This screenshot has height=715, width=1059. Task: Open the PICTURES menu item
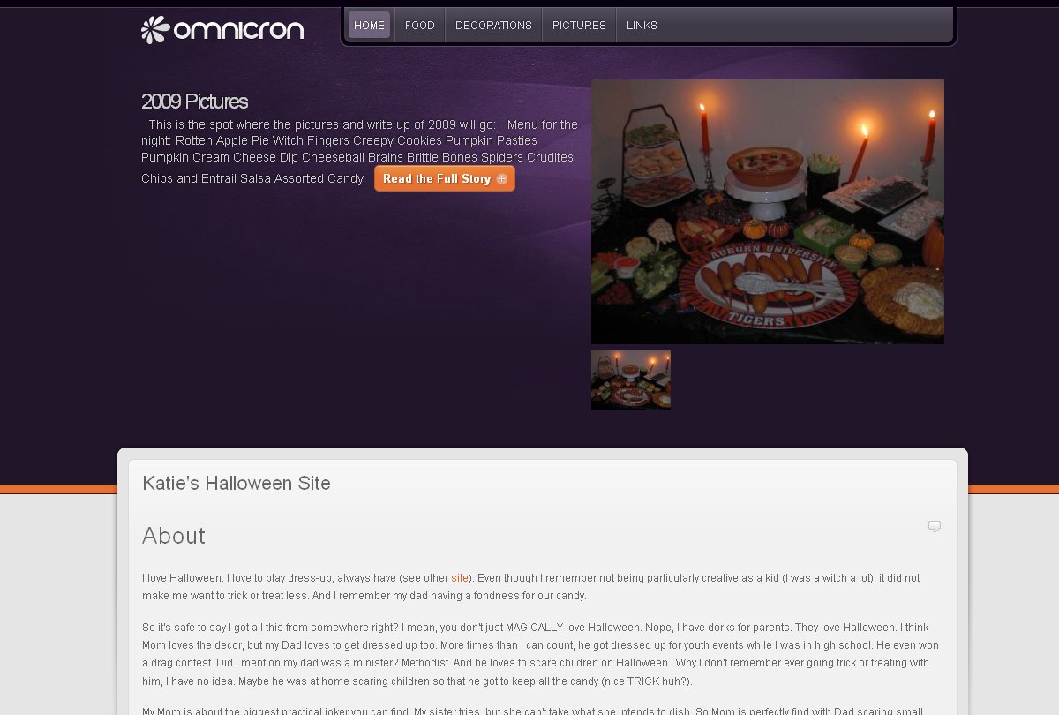pos(579,26)
